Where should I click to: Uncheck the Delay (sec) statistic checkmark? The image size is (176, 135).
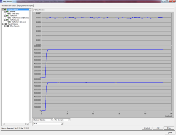(10, 14)
